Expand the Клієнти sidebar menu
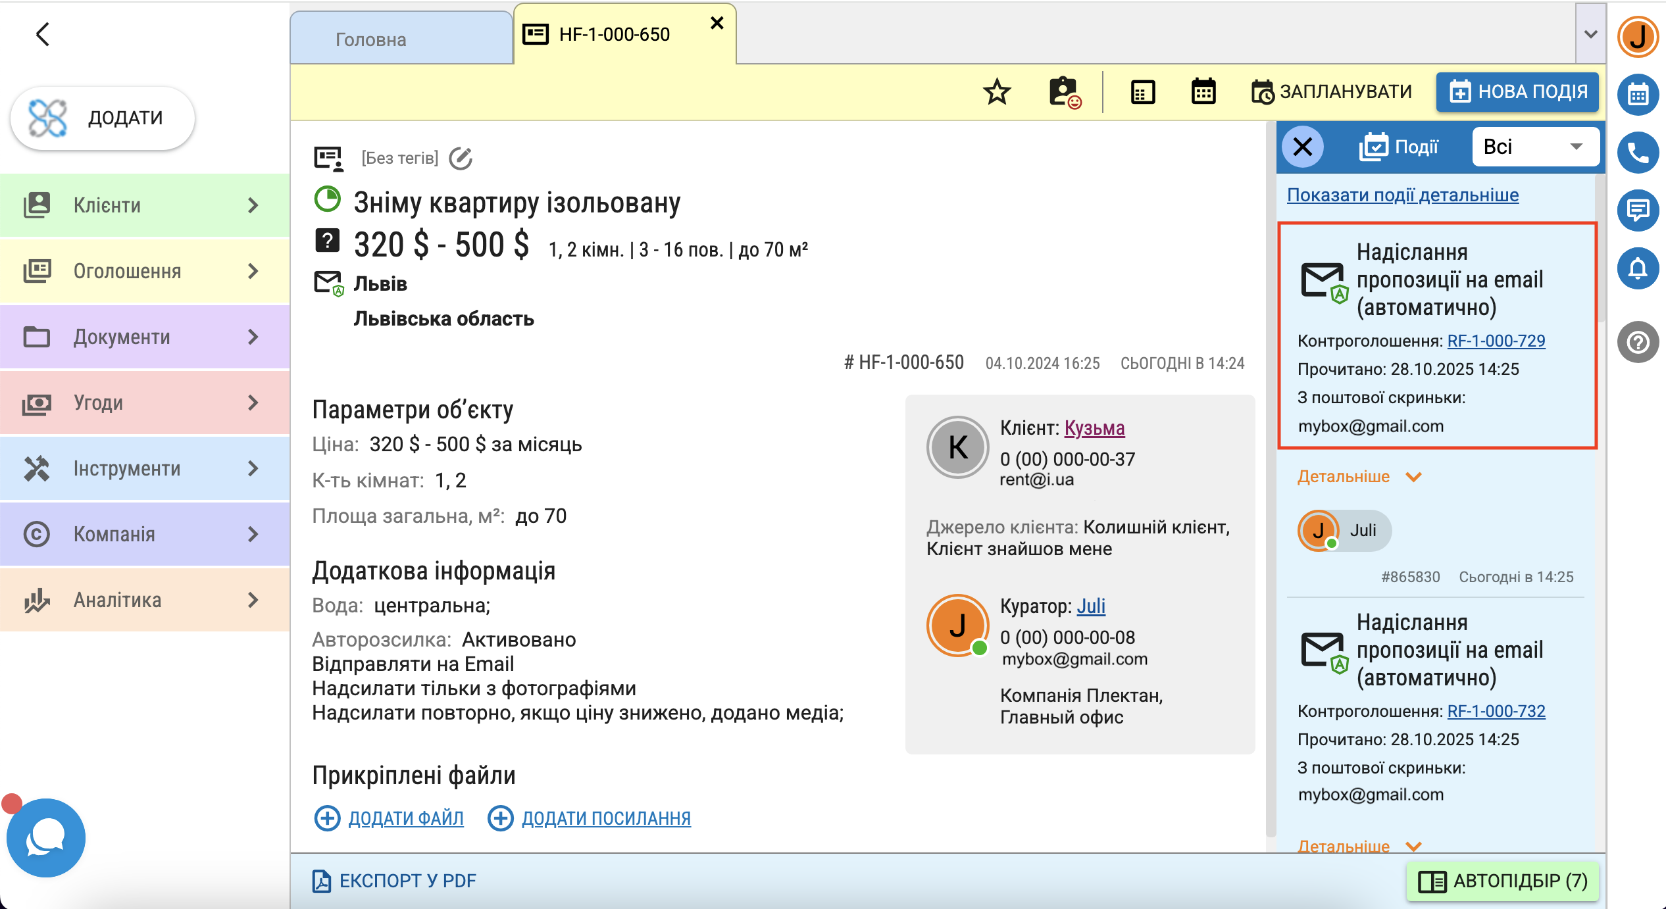 tap(145, 205)
